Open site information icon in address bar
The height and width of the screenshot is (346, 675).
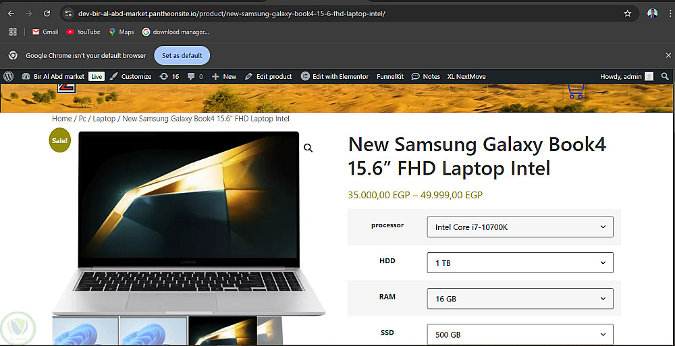[x=68, y=13]
